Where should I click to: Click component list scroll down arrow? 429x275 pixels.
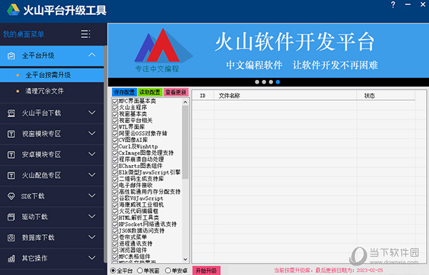[185, 259]
